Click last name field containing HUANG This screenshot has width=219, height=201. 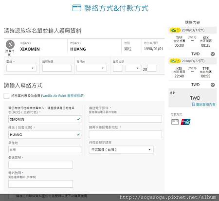click(45, 134)
